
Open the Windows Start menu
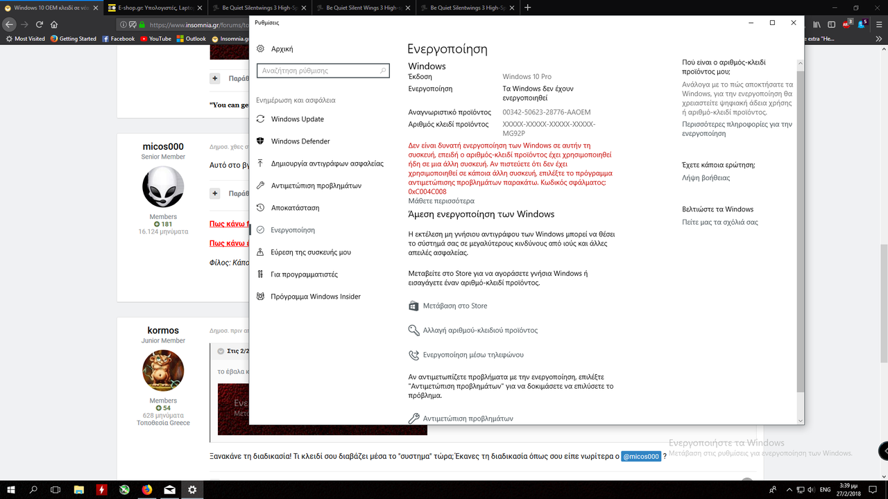pyautogui.click(x=11, y=489)
